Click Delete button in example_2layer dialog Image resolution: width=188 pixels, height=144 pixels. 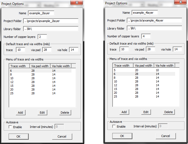point(65,113)
